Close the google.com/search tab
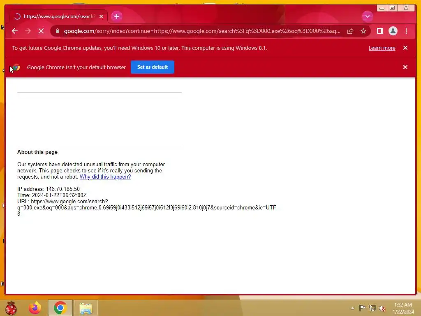 click(x=101, y=16)
